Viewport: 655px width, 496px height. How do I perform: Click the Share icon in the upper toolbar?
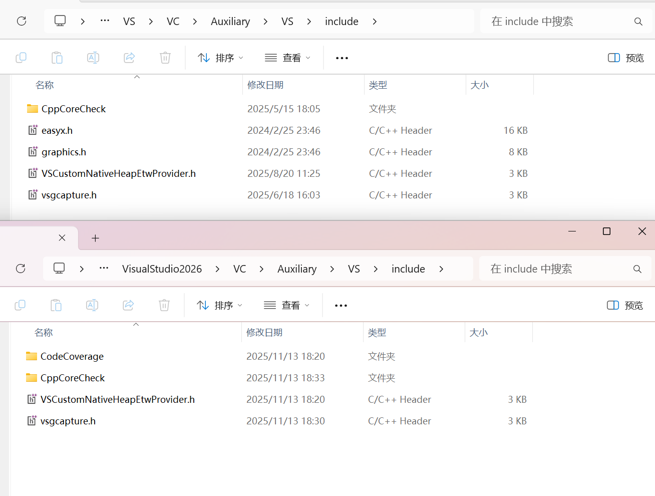(129, 58)
